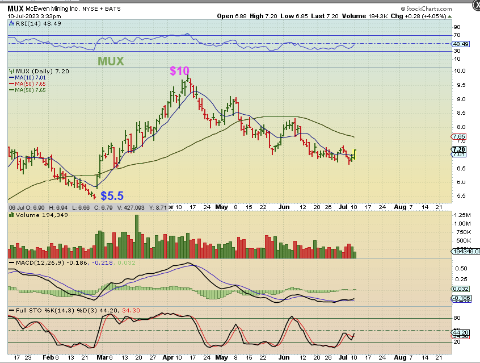Click the 48.49 RSI axis value tag
This screenshot has height=363, width=480.
tap(461, 44)
